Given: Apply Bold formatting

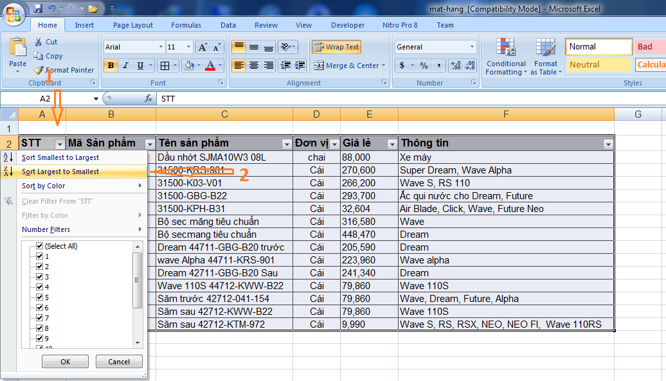Looking at the screenshot, I should 110,66.
